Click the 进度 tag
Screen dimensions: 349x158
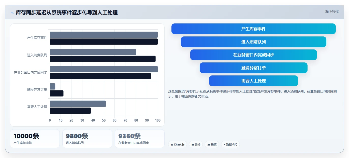(x=212, y=144)
